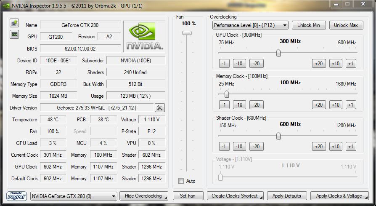Click the P-State value P12
The width and height of the screenshot is (376, 206).
[151, 131]
